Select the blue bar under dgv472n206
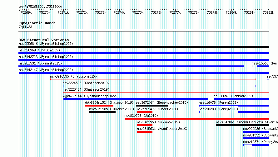Screen dimensions: 278x157 click(x=136, y=99)
